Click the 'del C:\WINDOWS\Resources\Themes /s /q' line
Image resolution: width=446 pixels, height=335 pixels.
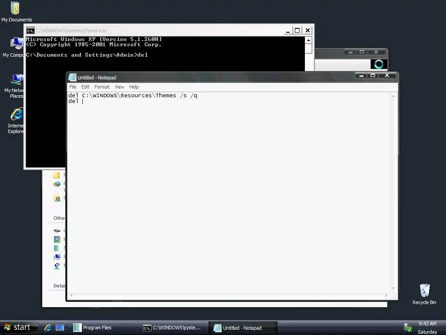[133, 96]
